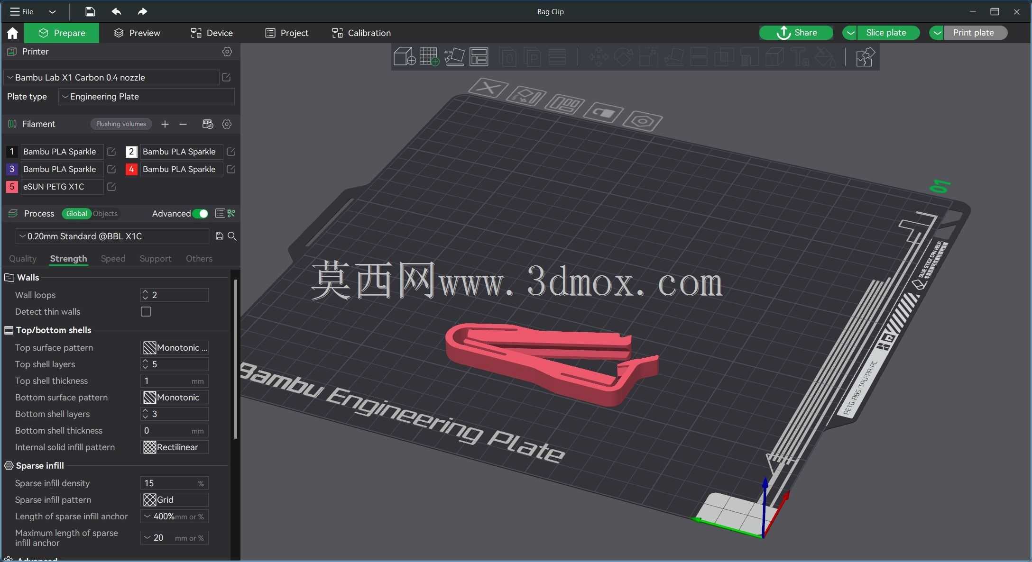Click the Redo arrow icon
This screenshot has width=1032, height=562.
[x=142, y=11]
